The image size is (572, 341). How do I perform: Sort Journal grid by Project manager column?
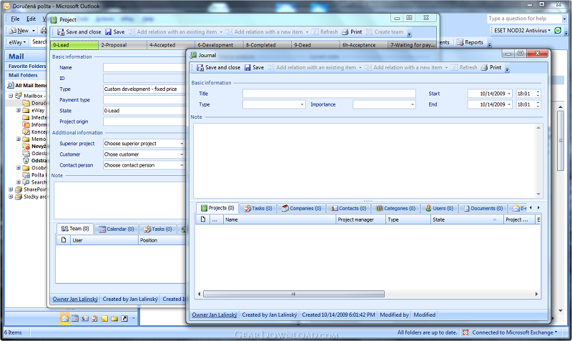360,219
